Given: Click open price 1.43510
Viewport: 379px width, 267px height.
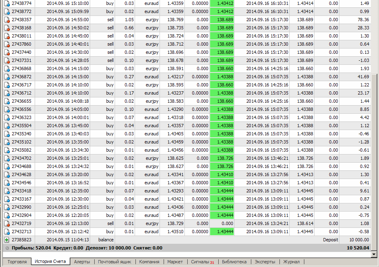Looking at the screenshot, I should tap(175, 232).
